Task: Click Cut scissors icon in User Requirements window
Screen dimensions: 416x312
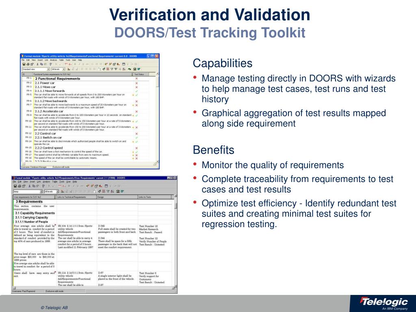Action: [30, 186]
